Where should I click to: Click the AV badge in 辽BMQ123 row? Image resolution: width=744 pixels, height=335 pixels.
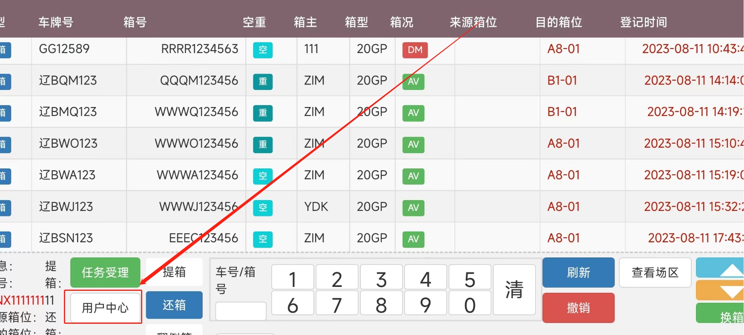tap(413, 113)
